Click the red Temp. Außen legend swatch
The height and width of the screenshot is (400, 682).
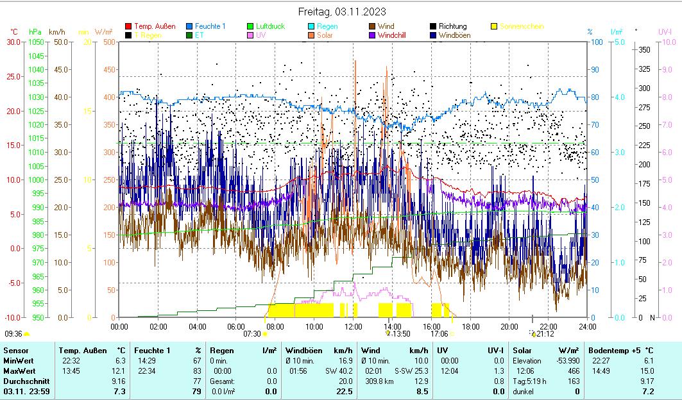(x=128, y=26)
